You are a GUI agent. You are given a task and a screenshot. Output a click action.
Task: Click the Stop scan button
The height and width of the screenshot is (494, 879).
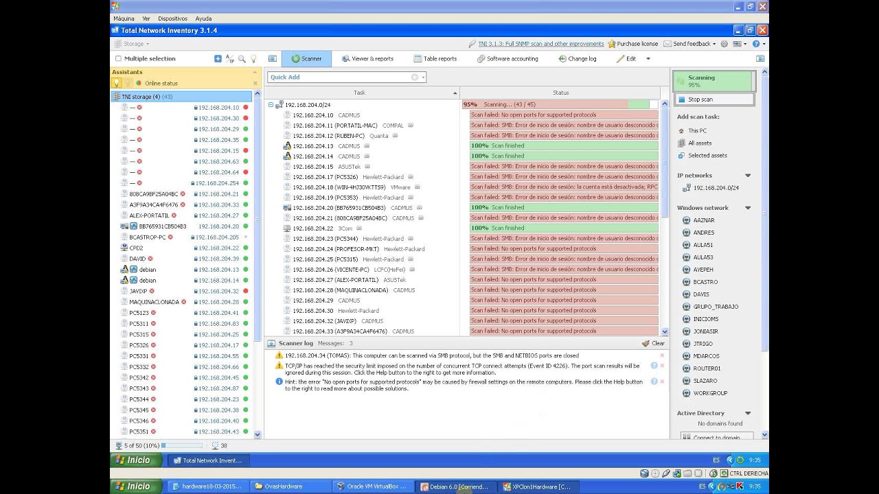(x=713, y=99)
